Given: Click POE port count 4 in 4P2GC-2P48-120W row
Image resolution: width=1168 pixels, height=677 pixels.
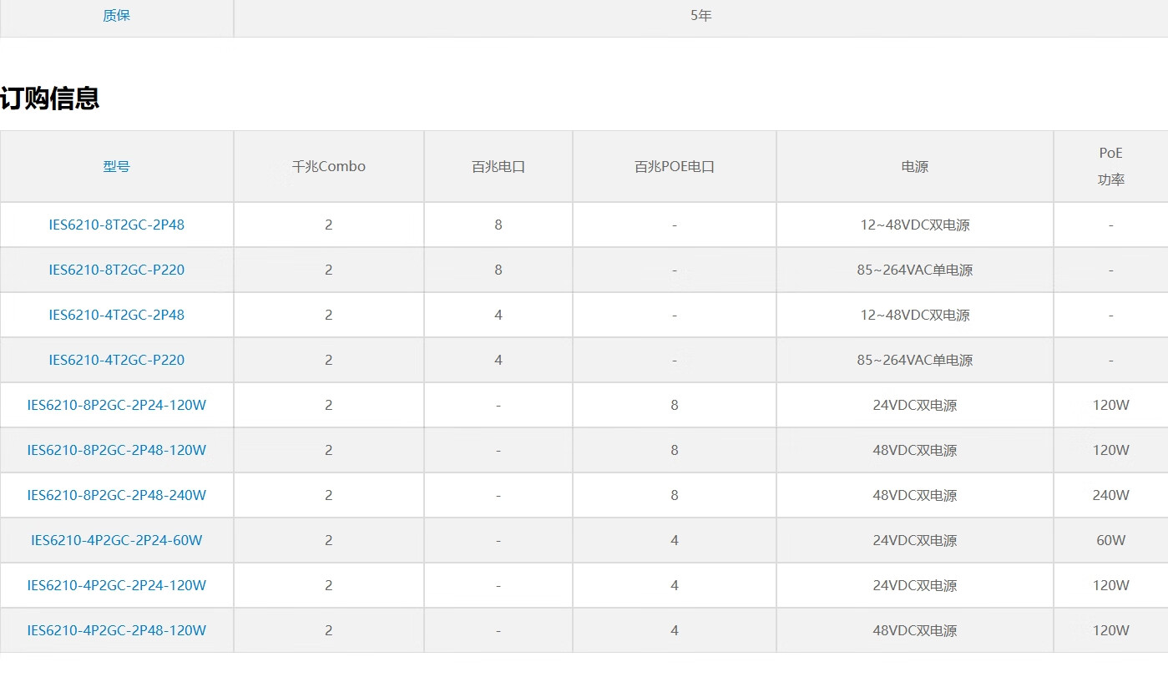Looking at the screenshot, I should (675, 630).
